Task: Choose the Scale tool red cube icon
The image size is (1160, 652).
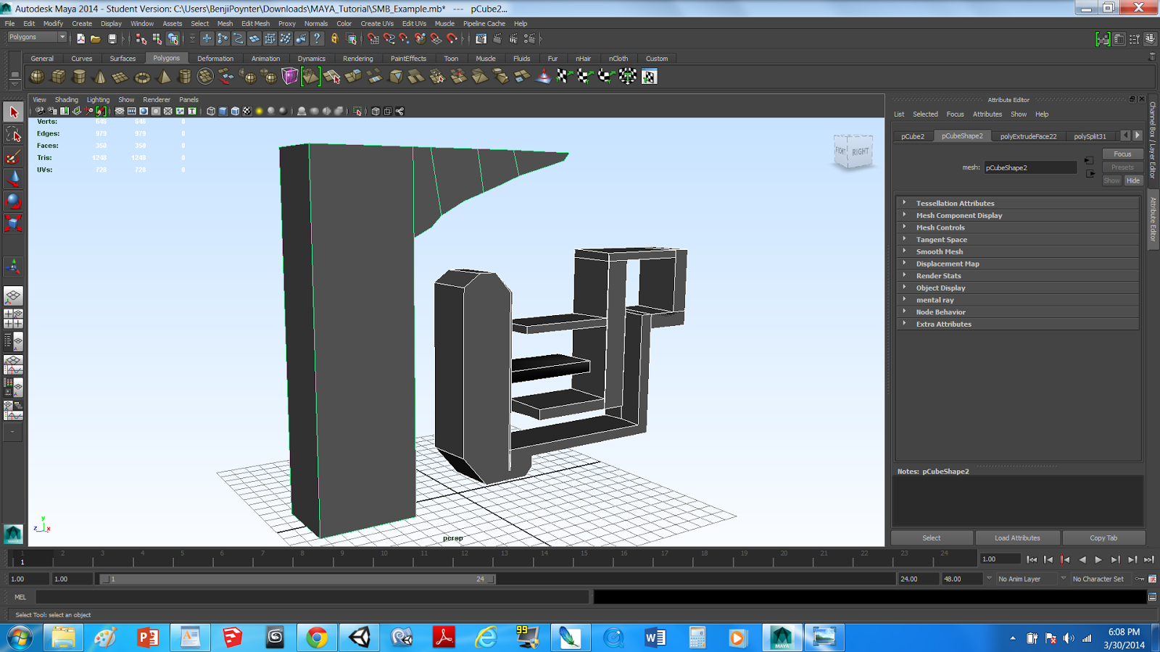Action: coord(13,223)
